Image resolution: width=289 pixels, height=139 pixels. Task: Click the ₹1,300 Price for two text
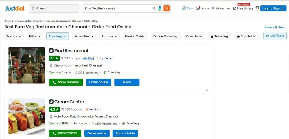pyautogui.click(x=105, y=124)
